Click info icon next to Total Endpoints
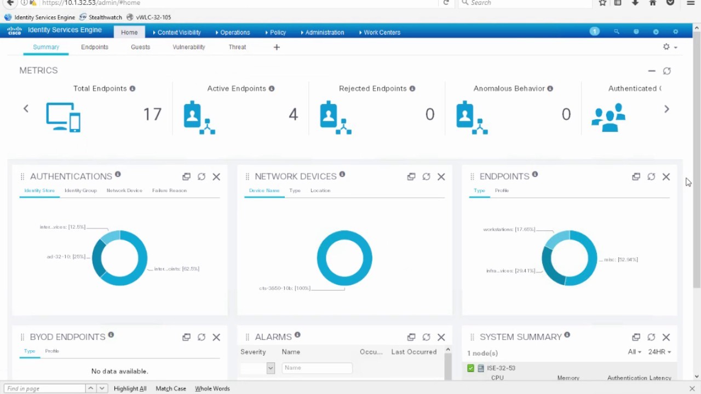 [x=133, y=89]
